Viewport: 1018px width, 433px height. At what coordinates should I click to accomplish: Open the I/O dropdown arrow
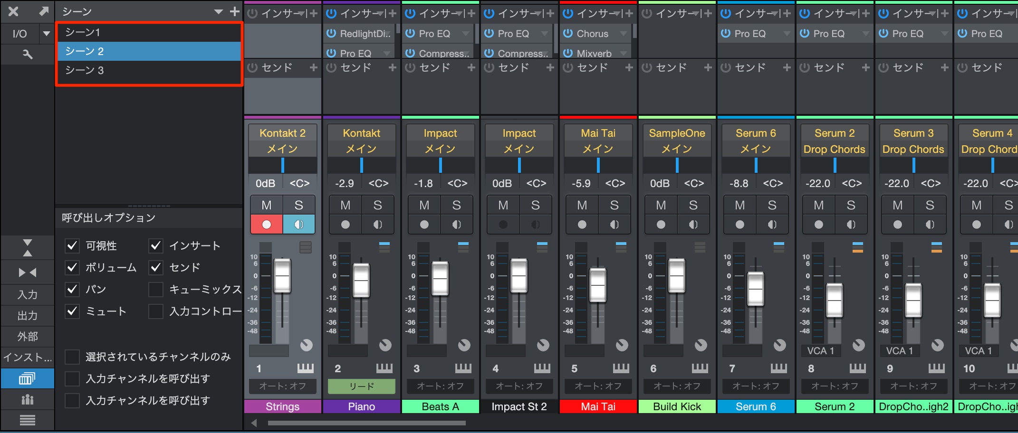tap(46, 34)
